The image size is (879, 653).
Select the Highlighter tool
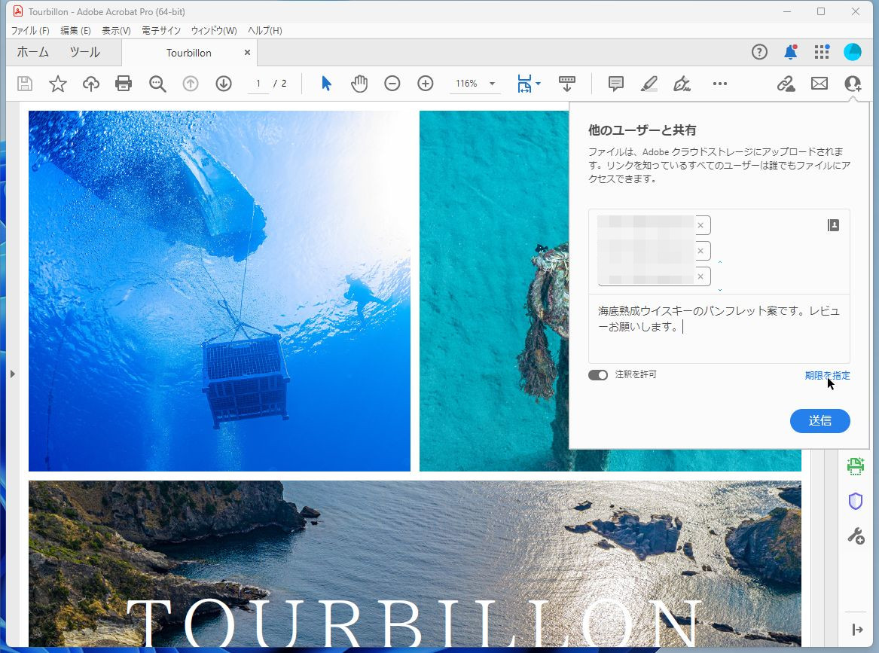point(649,83)
